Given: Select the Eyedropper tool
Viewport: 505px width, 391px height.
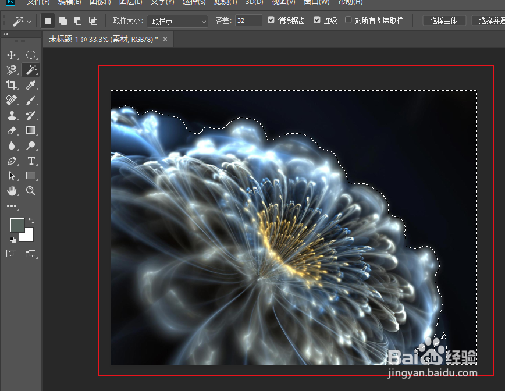Looking at the screenshot, I should (x=31, y=85).
